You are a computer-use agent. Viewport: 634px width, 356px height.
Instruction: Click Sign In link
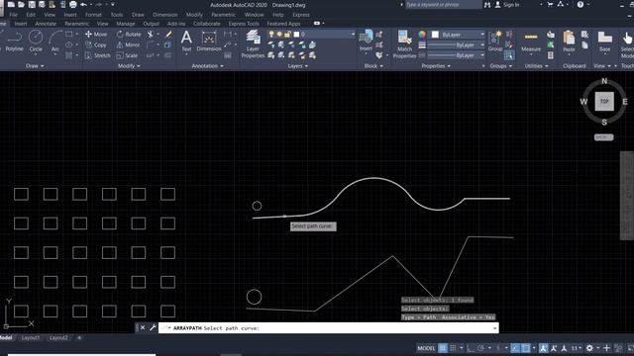point(511,5)
